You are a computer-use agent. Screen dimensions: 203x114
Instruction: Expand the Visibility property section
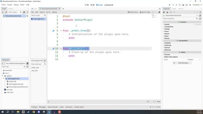tap(167, 43)
